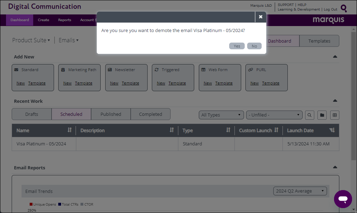Open Template link under Standard
Image resolution: width=357 pixels, height=213 pixels.
(37, 83)
